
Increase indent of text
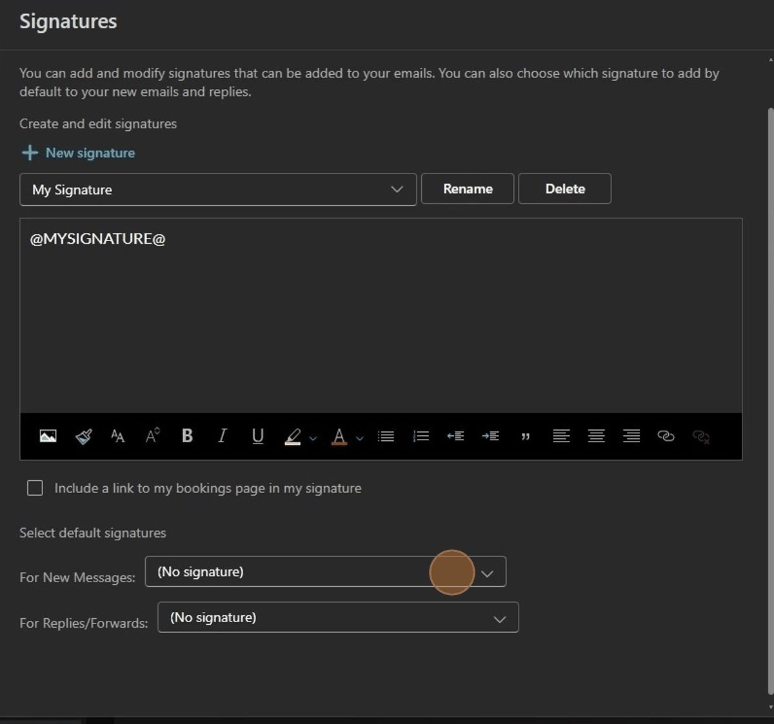pyautogui.click(x=490, y=436)
